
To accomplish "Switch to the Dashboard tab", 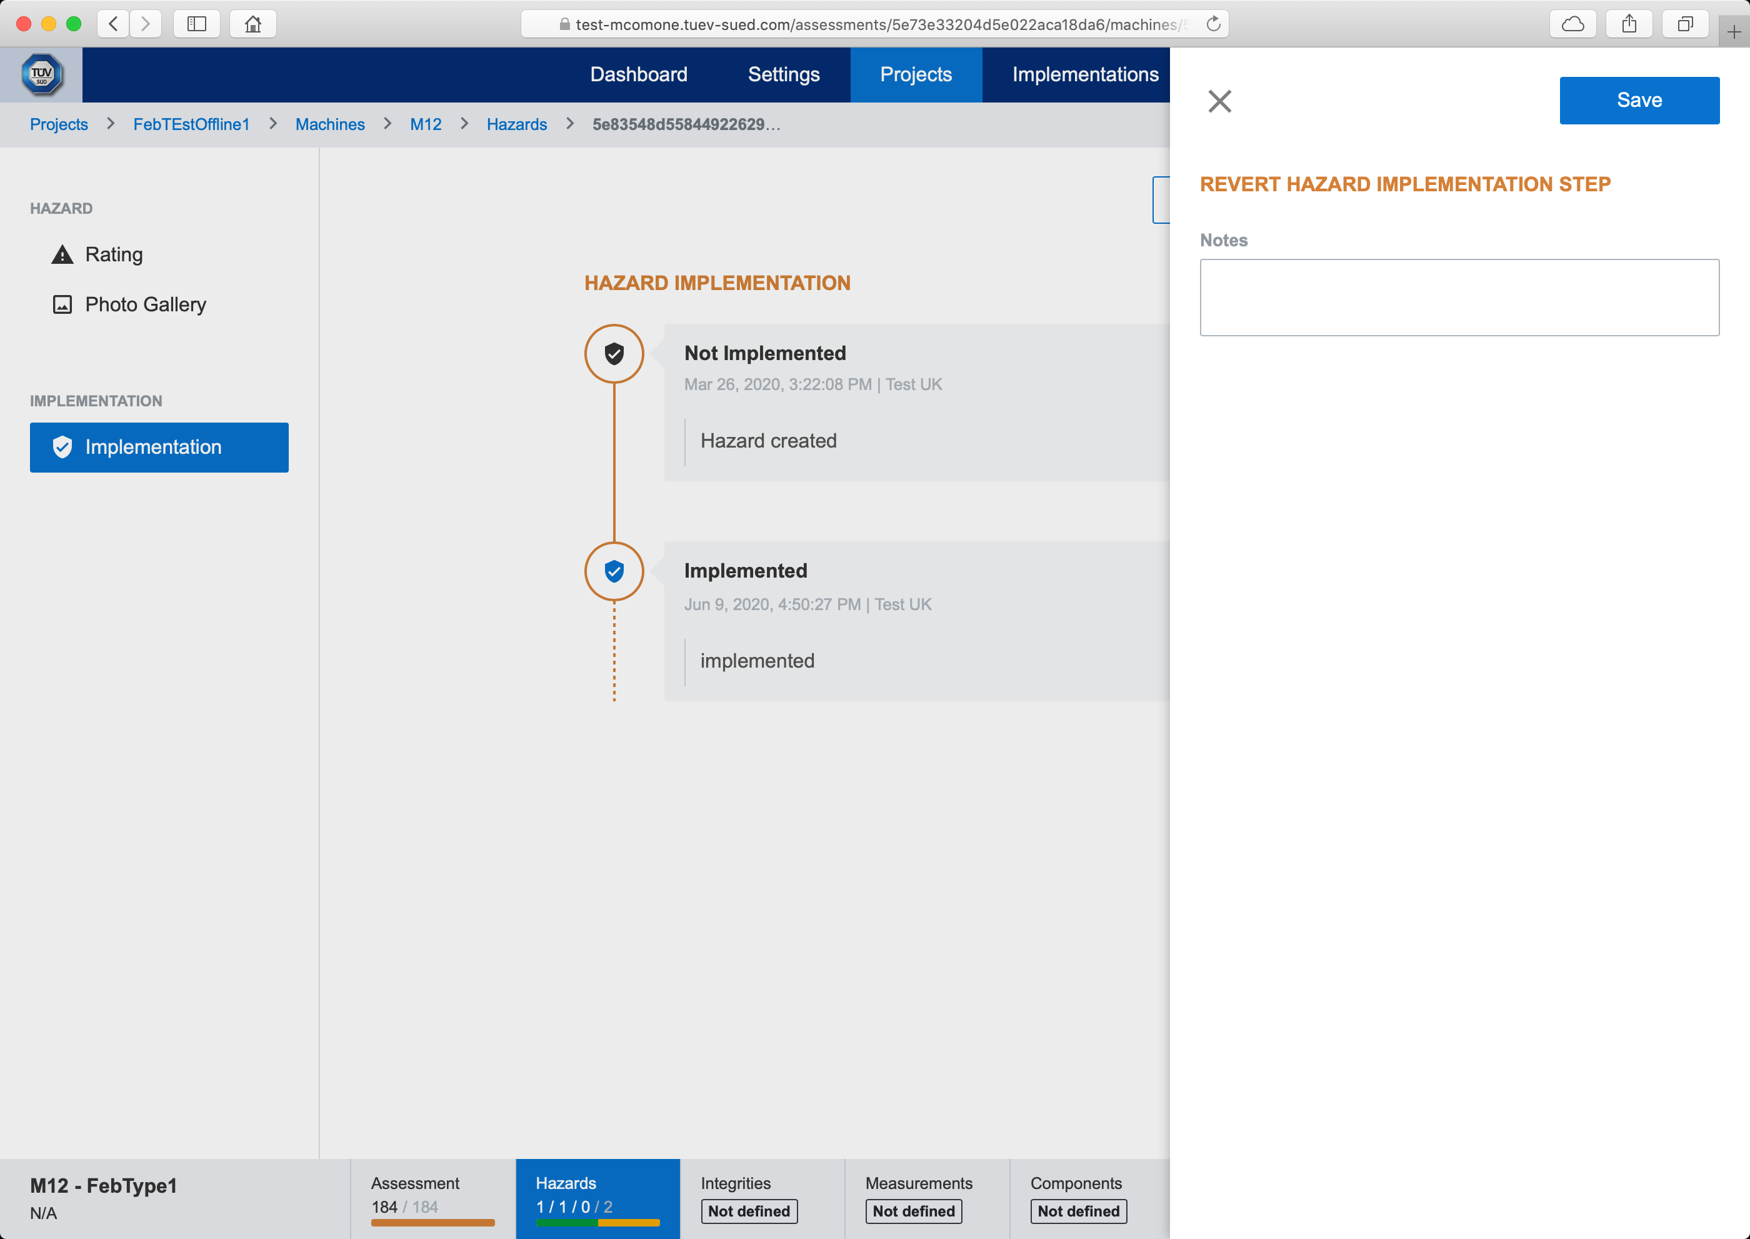I will [639, 75].
